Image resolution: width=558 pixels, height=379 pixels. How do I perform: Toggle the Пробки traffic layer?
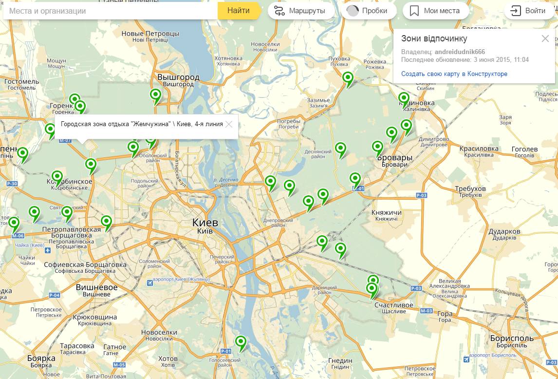point(369,11)
